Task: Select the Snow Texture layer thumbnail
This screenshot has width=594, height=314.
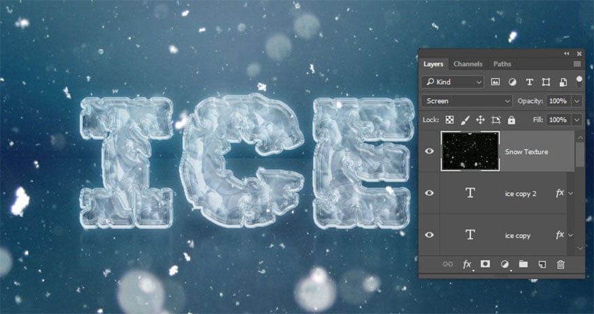Action: 470,151
